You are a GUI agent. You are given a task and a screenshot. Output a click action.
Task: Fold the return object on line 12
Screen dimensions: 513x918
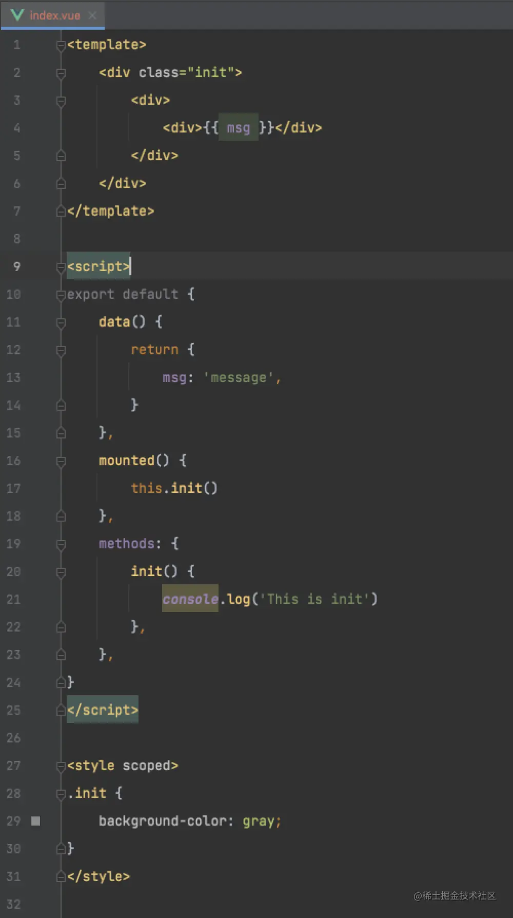(x=61, y=350)
